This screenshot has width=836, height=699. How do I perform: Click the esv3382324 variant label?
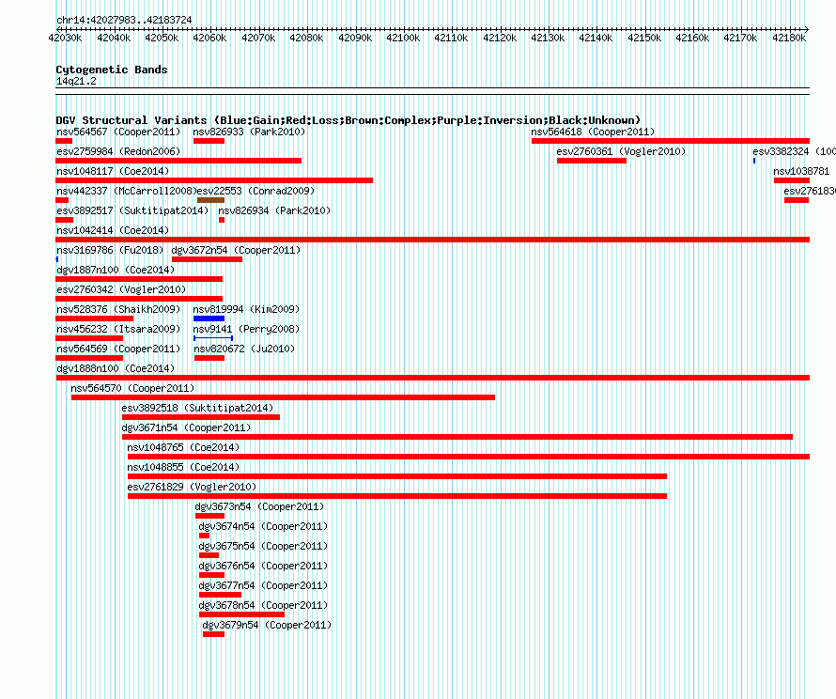click(794, 151)
